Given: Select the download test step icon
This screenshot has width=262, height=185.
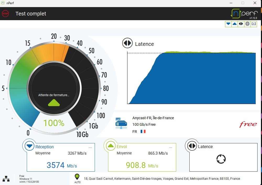Looking at the screenshot, I should 228,24.
